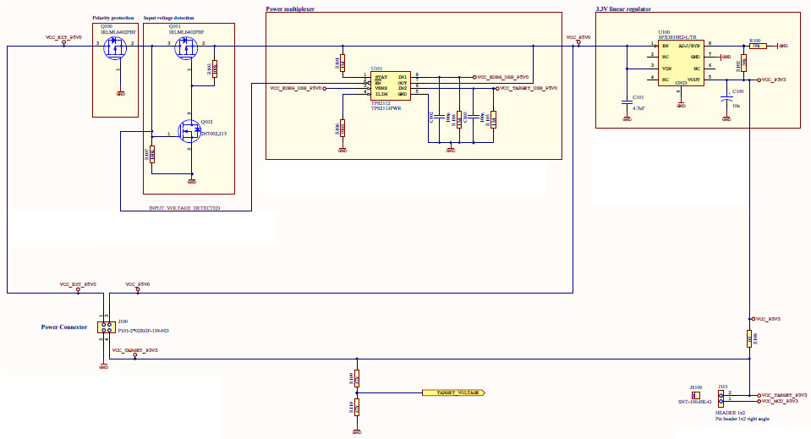Select capacitor C101 symbol
811x439 pixels.
[x=627, y=102]
